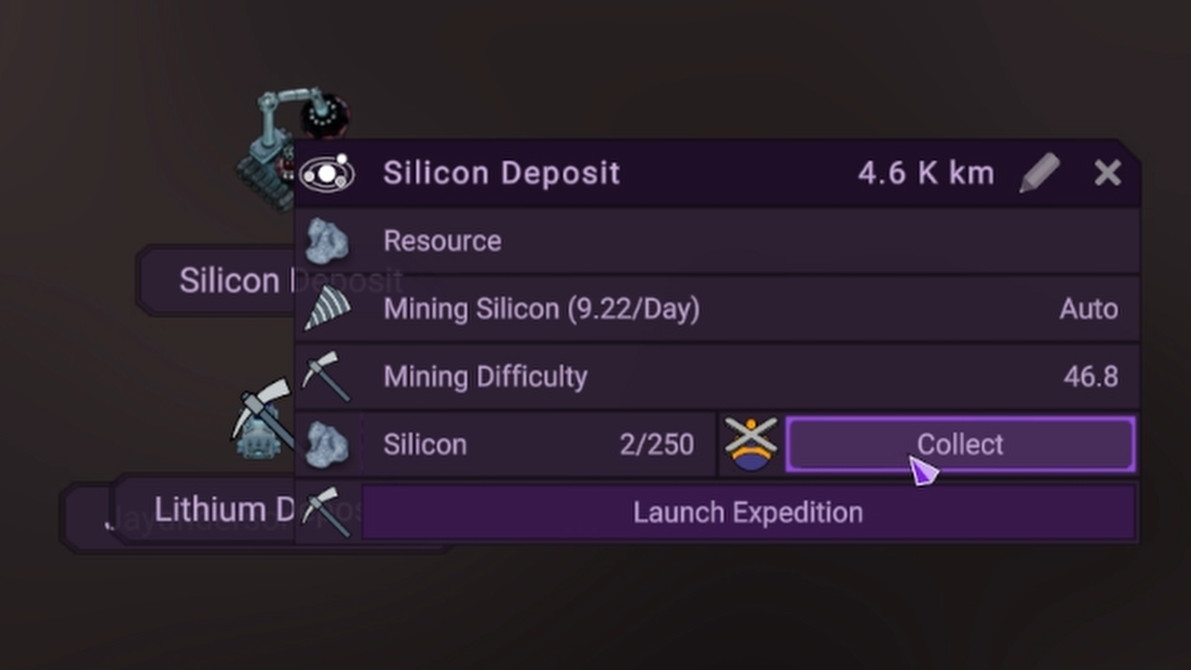Click the Mining Difficulty value 46.8
1191x670 pixels.
(x=1091, y=377)
